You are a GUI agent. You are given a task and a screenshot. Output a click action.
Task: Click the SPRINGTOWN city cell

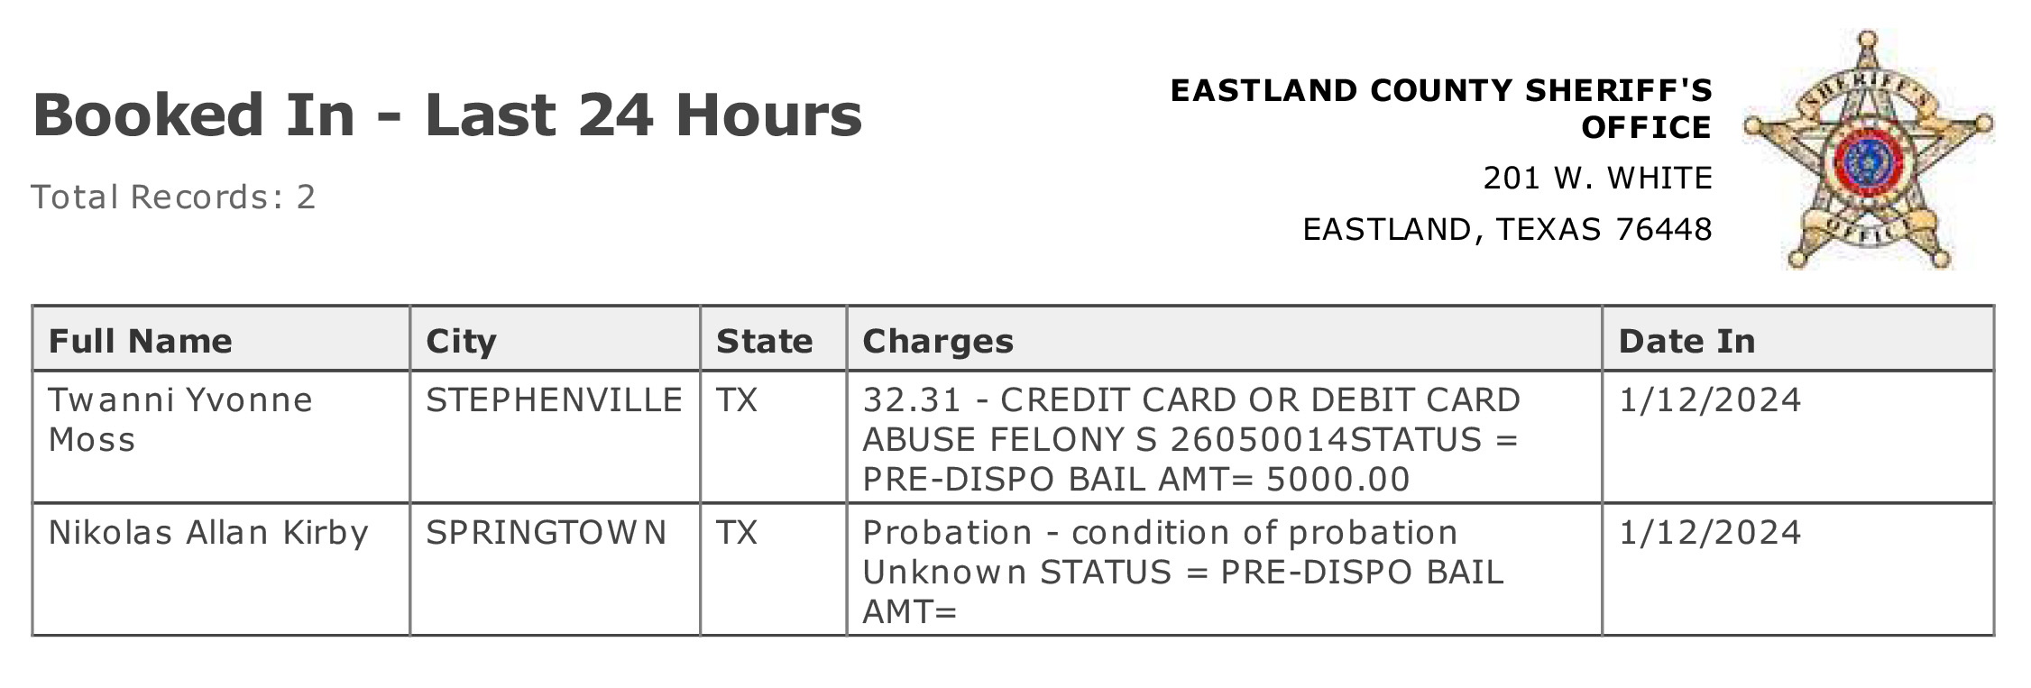(546, 532)
